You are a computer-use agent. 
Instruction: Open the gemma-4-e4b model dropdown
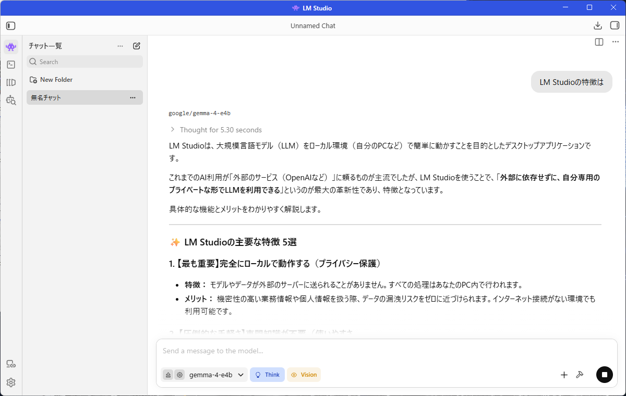pos(216,375)
